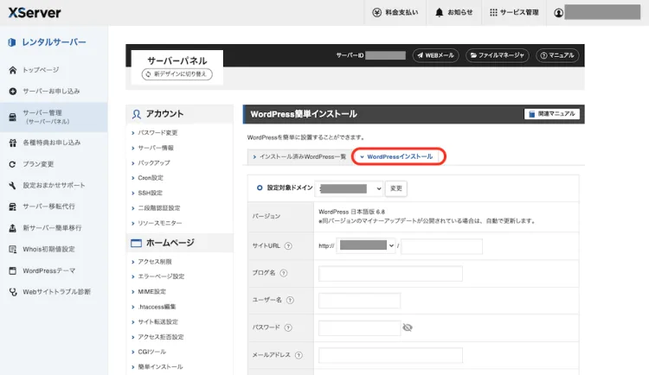Open 関連マニュアル button
The image size is (649, 375).
pyautogui.click(x=552, y=114)
